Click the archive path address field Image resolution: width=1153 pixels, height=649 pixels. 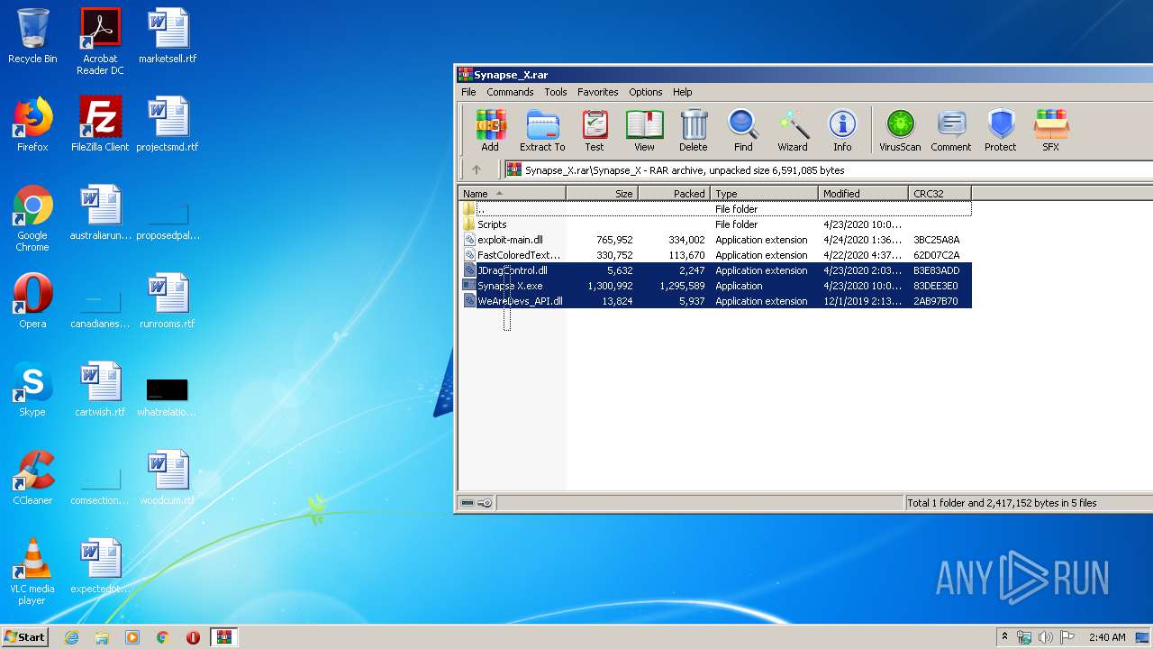[827, 169]
